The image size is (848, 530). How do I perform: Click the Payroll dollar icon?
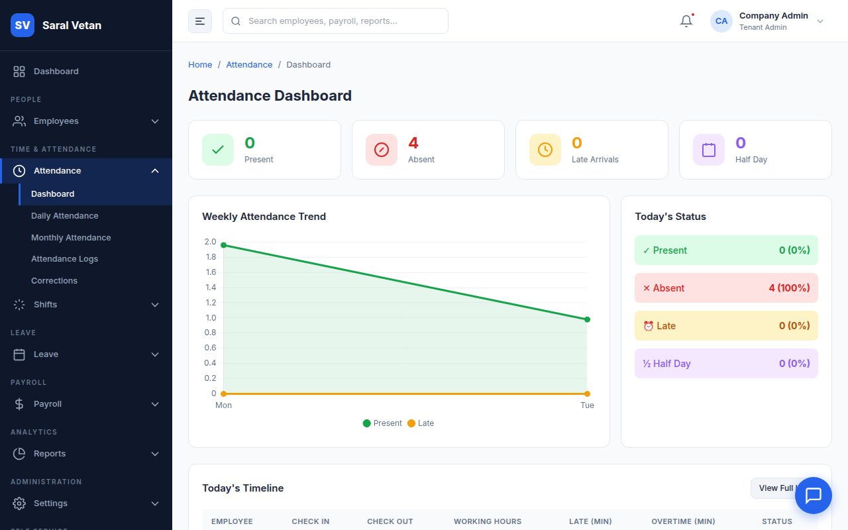19,404
